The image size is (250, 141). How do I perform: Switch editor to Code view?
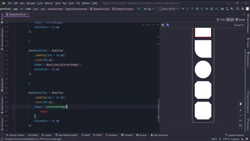(221, 20)
